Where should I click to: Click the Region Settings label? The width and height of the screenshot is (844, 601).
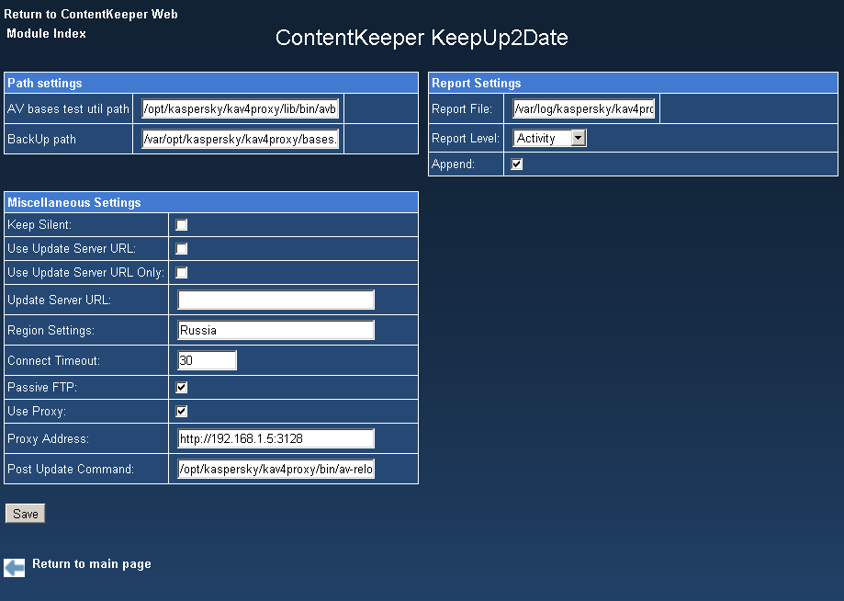click(x=51, y=330)
